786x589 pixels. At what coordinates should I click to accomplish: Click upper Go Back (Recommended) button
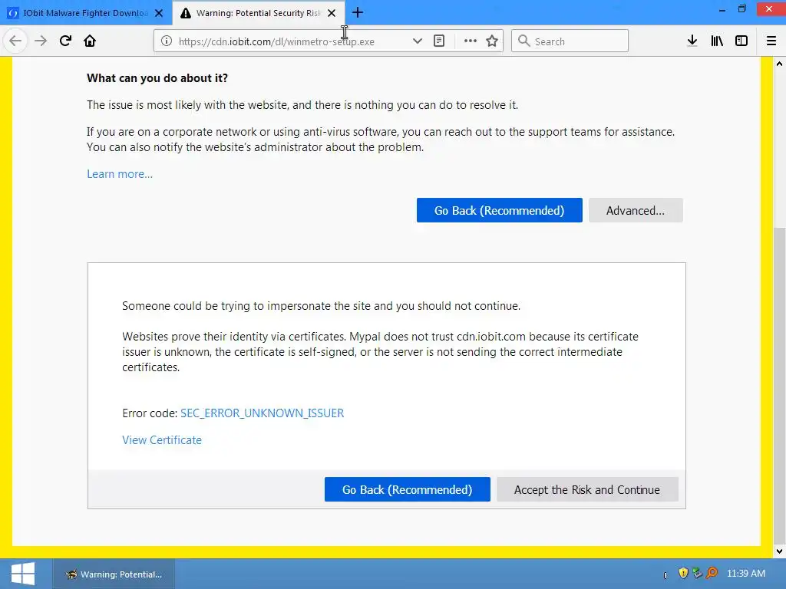click(x=499, y=210)
